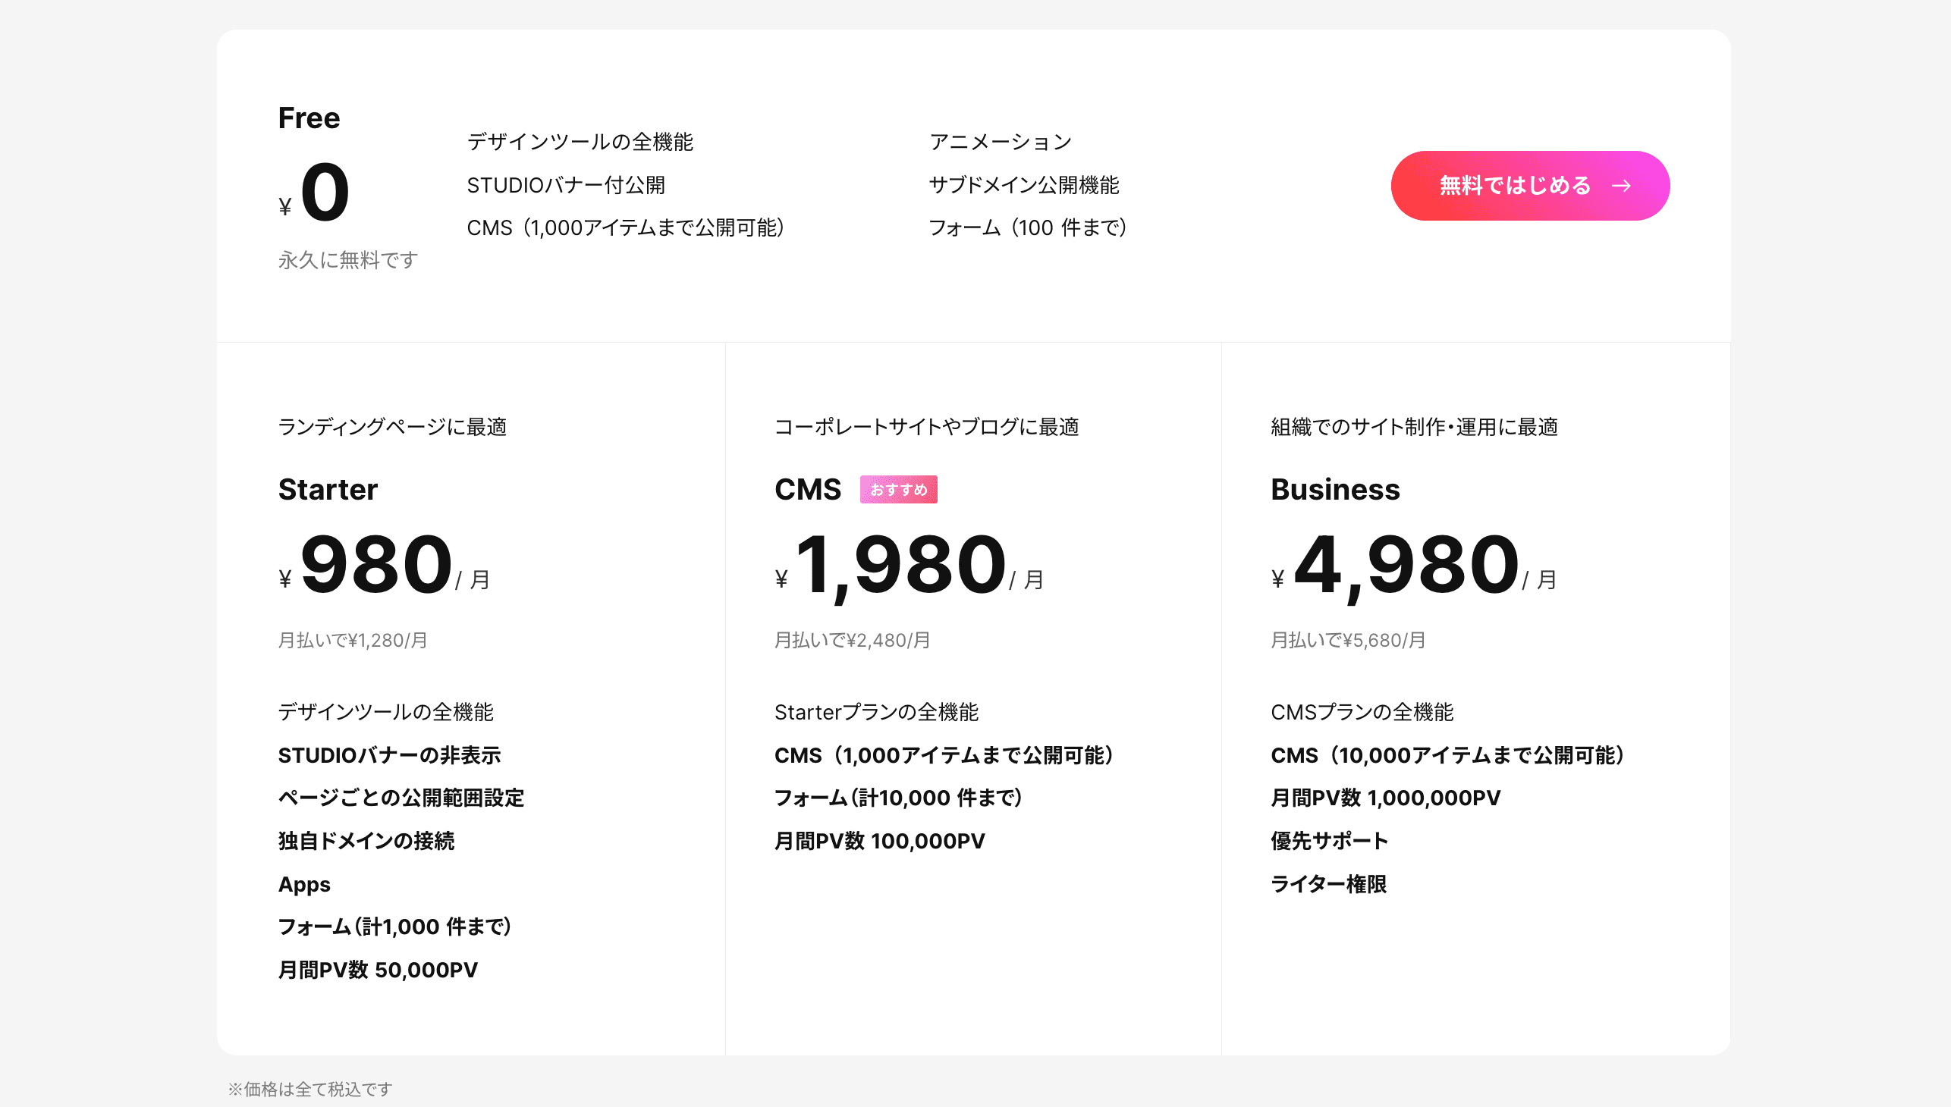
Task: Select the CMS plan title
Action: click(x=808, y=489)
